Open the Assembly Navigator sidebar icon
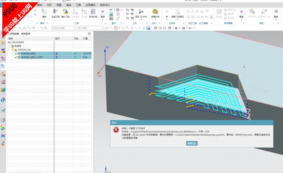283x173 pixels. tap(3, 43)
